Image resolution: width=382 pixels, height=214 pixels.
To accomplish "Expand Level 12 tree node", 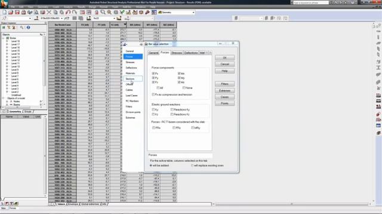I will click(7, 60).
